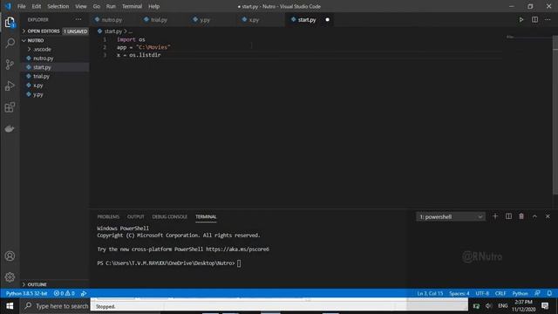Viewport: 558px width, 314px height.
Task: Click start.py in the breadcrumb
Action: coord(113,31)
